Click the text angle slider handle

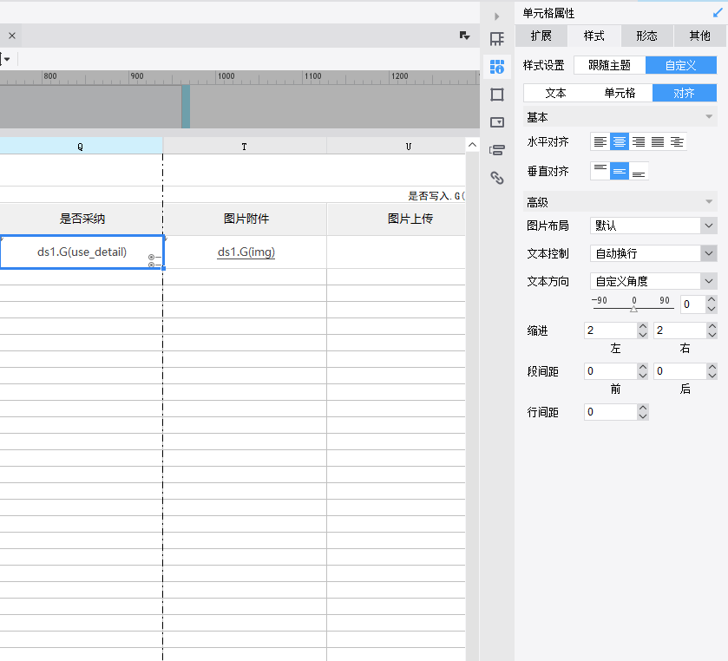pos(633,308)
